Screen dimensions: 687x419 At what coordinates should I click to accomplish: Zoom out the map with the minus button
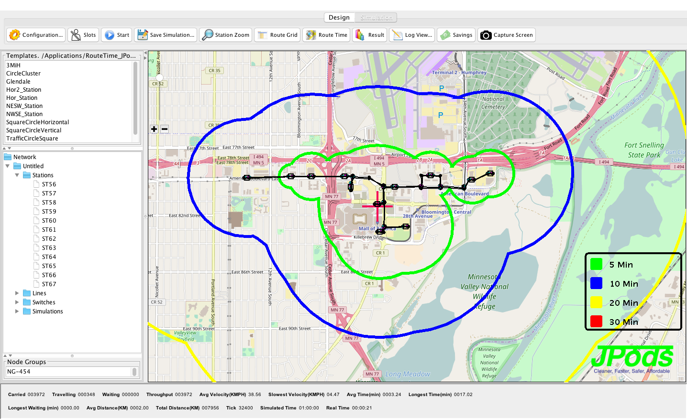(x=165, y=129)
